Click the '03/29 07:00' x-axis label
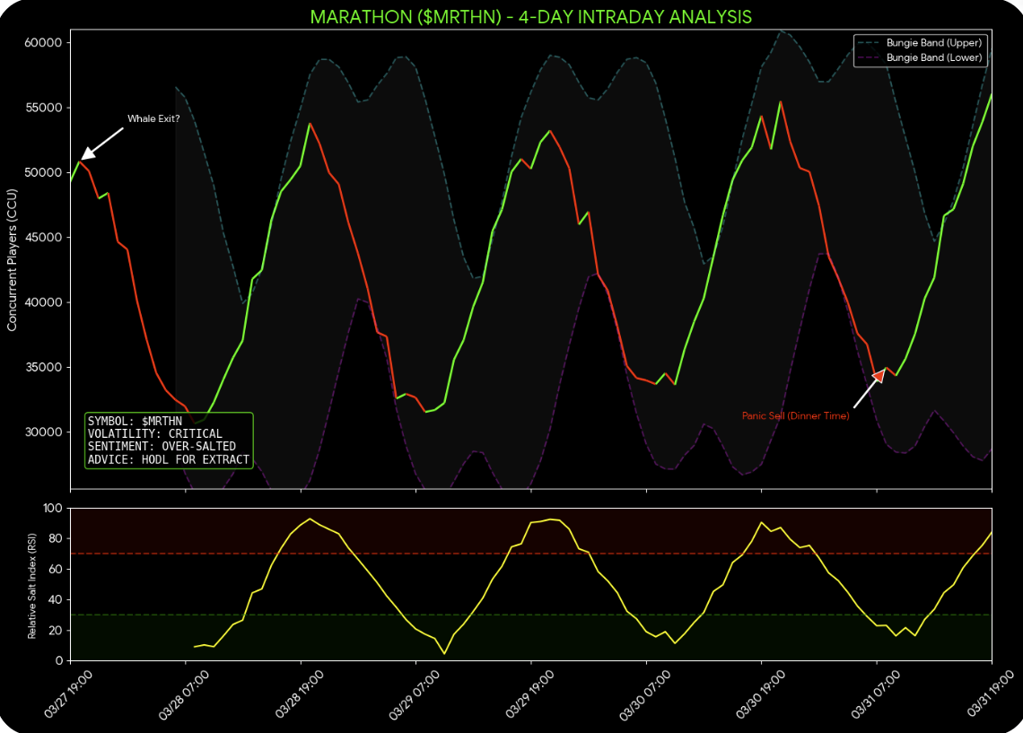 [x=414, y=694]
